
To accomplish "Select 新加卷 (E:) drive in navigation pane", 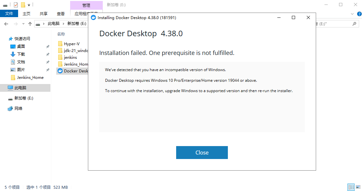I will click(24, 98).
